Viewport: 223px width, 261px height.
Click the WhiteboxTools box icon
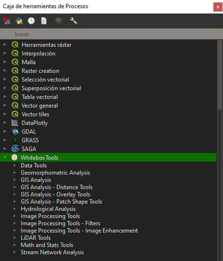(x=14, y=157)
